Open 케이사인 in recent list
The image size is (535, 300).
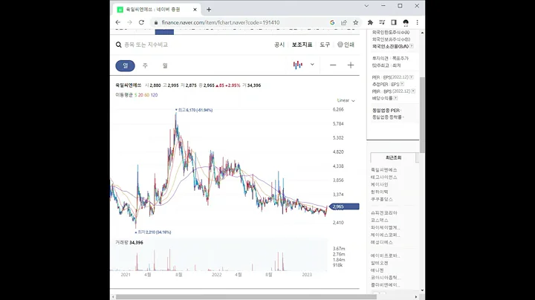[380, 184]
